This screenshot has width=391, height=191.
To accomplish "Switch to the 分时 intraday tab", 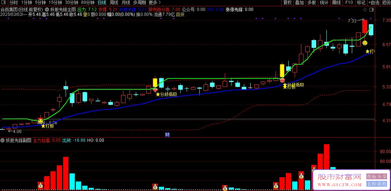I will pyautogui.click(x=14, y=3).
